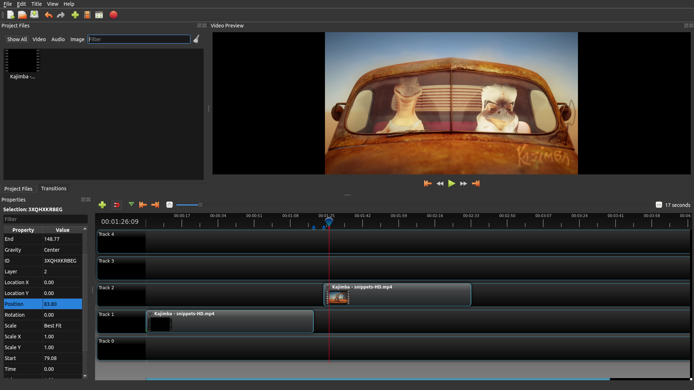The height and width of the screenshot is (390, 694).
Task: Click the New Project icon
Action: [x=10, y=15]
